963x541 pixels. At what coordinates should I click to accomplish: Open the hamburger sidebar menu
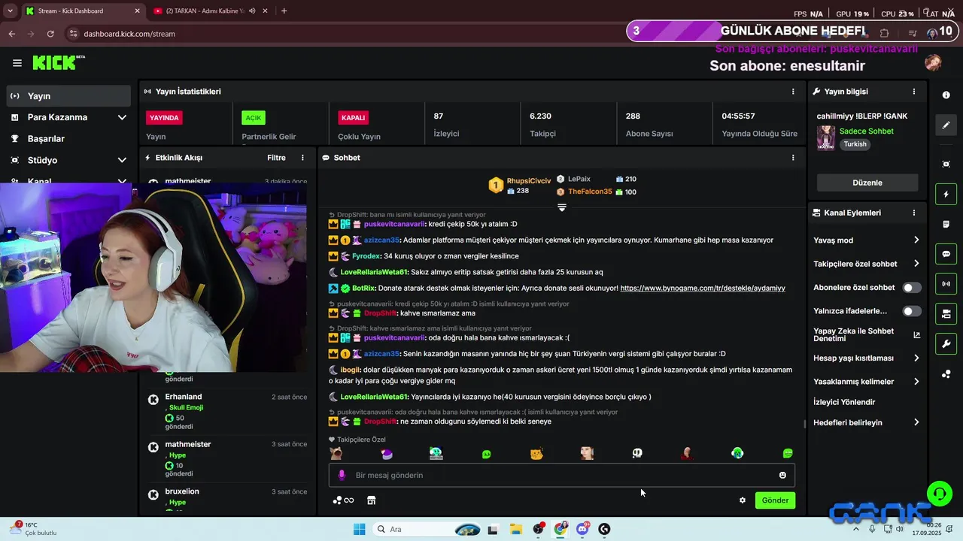(17, 63)
